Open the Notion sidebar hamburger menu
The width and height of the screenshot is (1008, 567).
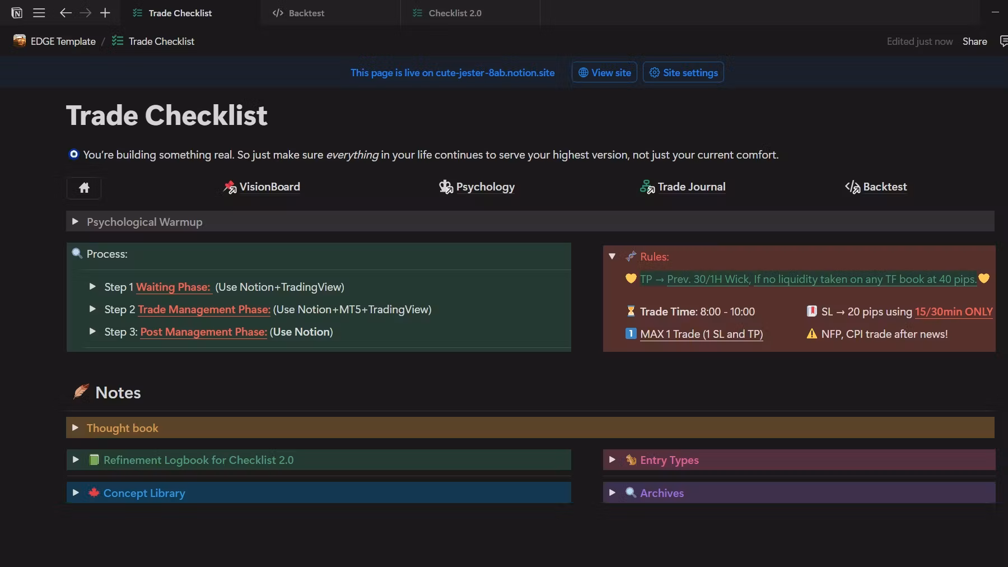point(39,13)
